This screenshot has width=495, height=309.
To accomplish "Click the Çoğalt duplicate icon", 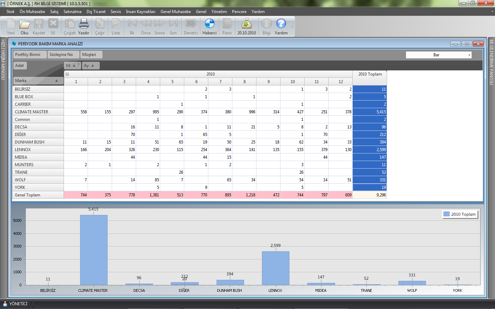I will pyautogui.click(x=69, y=24).
